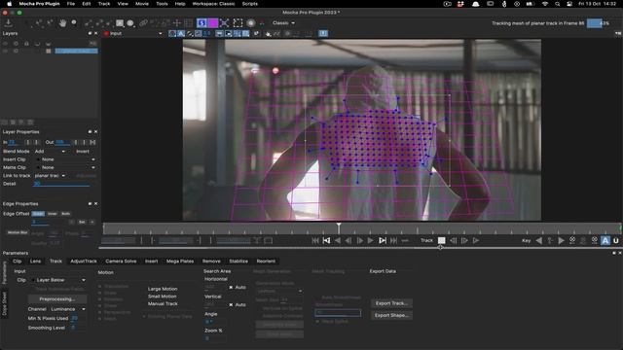This screenshot has height=350, width=623.
Task: Click the expand-to-corners align surface icon
Action: (x=225, y=23)
